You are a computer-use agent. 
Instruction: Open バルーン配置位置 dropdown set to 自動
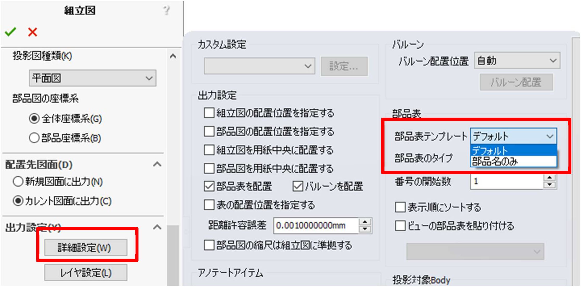(x=517, y=61)
